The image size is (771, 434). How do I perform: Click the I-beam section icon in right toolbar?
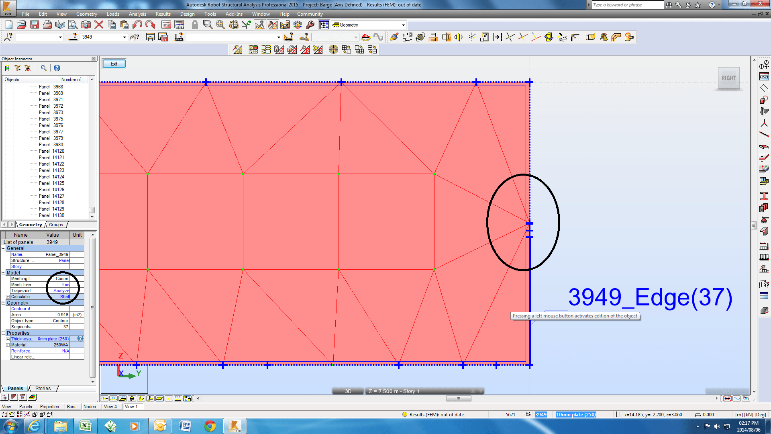coord(764,196)
